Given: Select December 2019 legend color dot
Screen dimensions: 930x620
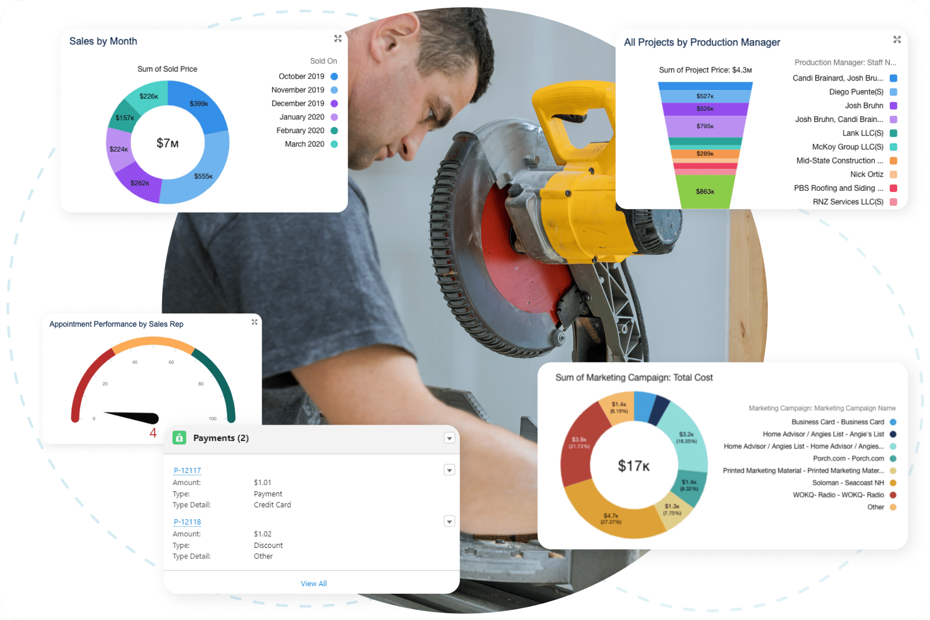Looking at the screenshot, I should tap(334, 104).
